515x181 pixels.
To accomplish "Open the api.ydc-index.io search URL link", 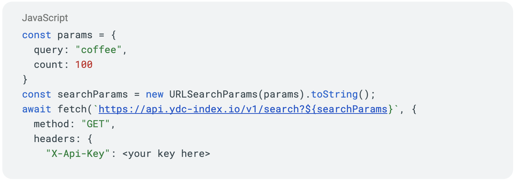I will tap(243, 109).
